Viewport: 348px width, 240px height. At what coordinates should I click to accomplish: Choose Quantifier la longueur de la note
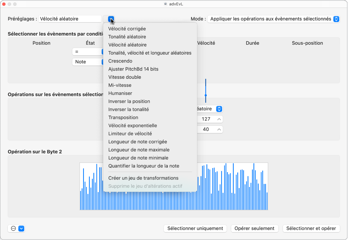pyautogui.click(x=144, y=166)
